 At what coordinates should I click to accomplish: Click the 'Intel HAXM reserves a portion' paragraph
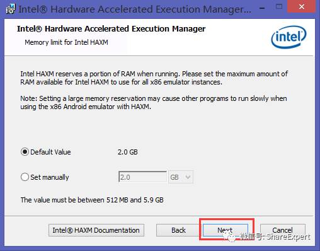click(x=154, y=78)
